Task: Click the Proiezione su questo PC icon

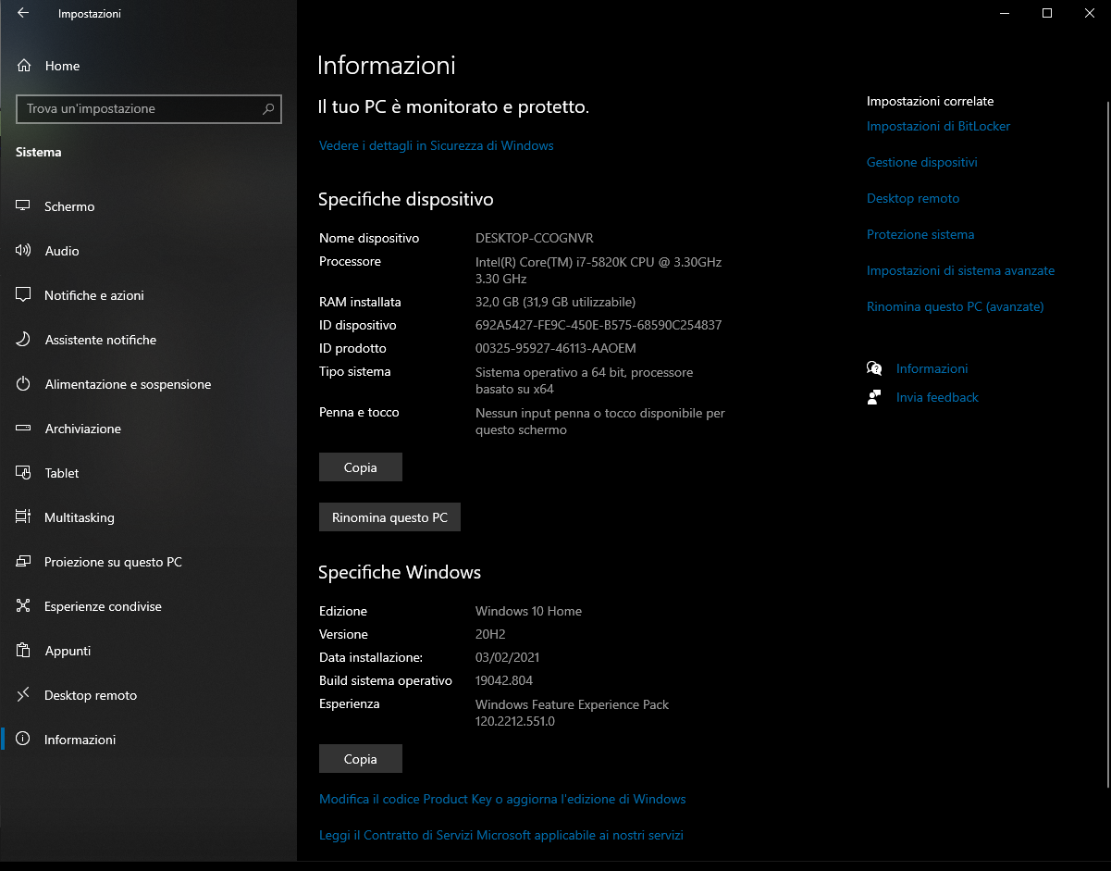Action: point(24,562)
